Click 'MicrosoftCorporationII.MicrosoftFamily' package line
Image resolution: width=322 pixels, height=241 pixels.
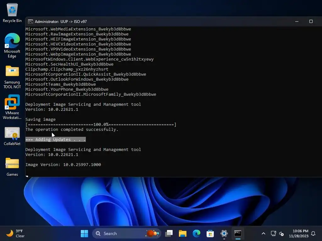tap(91, 94)
